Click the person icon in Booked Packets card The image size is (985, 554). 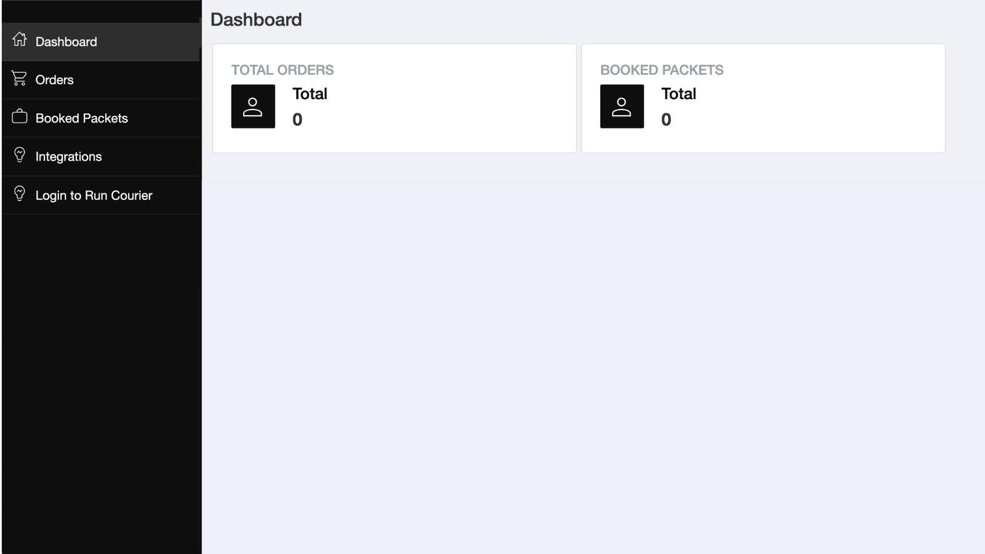pyautogui.click(x=622, y=106)
